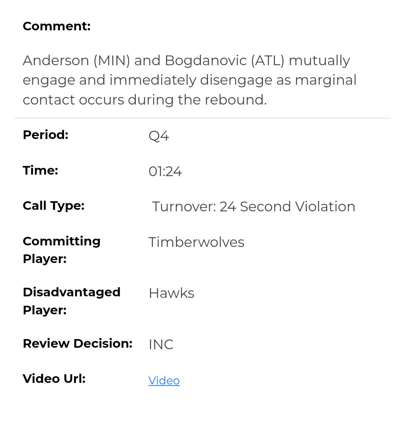Select the Hawks value
404x429 pixels.
point(171,293)
